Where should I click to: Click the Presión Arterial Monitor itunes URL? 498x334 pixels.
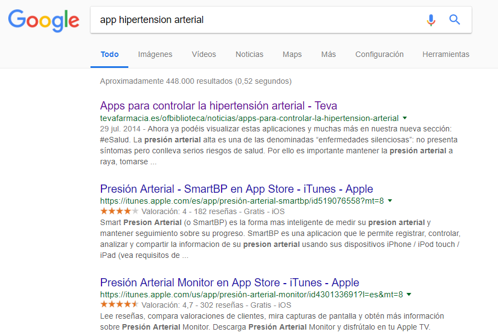[x=252, y=295]
